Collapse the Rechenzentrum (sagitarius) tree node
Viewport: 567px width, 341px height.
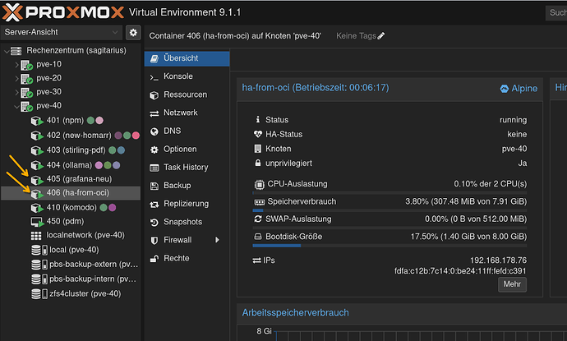[6, 51]
